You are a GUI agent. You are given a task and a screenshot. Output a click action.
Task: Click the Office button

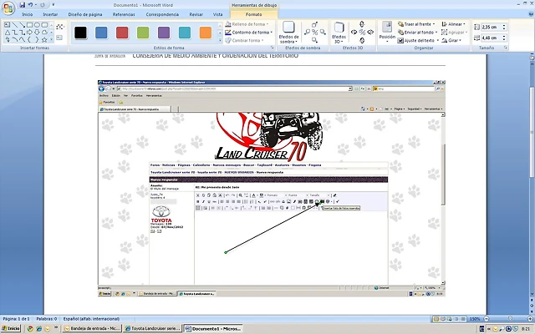tap(8, 8)
